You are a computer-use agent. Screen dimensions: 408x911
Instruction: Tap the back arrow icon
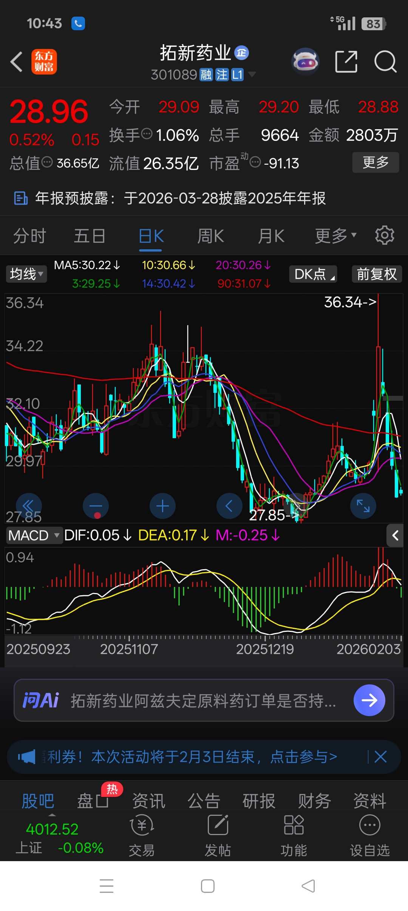pyautogui.click(x=16, y=62)
